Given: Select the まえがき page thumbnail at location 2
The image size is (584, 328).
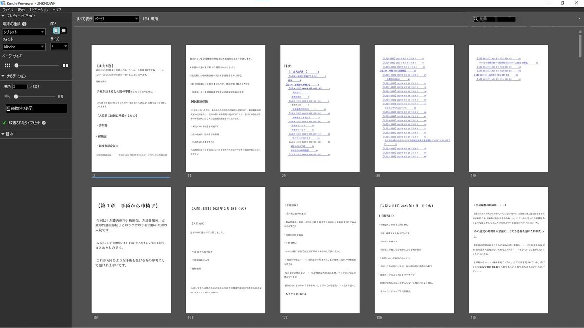Looking at the screenshot, I should 131,108.
